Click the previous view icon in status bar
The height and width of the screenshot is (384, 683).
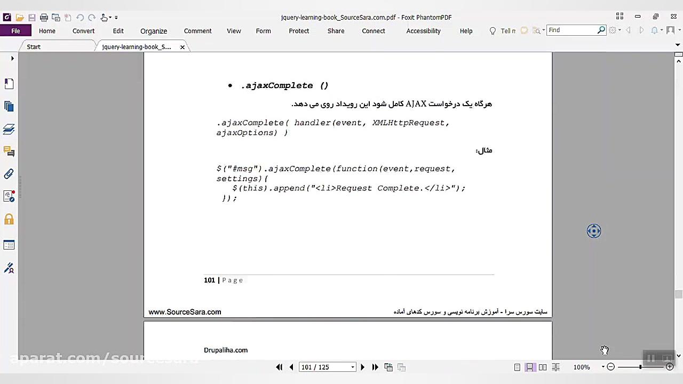click(x=388, y=367)
